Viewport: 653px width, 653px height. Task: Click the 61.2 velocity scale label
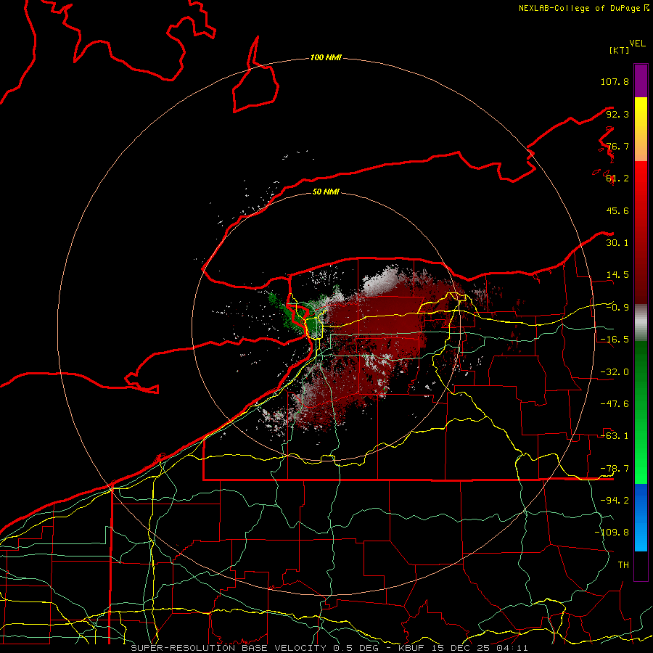617,178
